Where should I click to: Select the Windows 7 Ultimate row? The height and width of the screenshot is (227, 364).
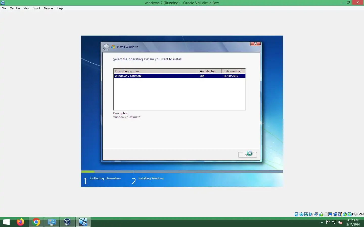pos(179,76)
